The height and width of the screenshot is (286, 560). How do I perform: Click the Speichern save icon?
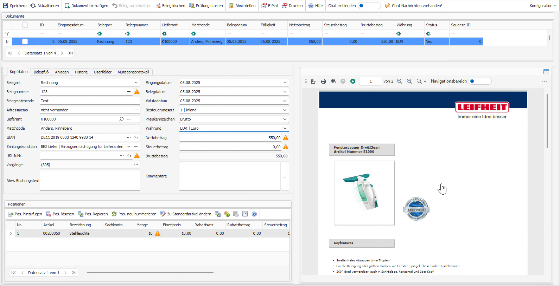pos(6,6)
